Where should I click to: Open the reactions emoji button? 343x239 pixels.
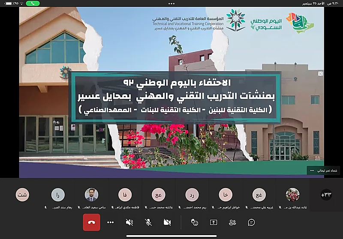point(195,222)
